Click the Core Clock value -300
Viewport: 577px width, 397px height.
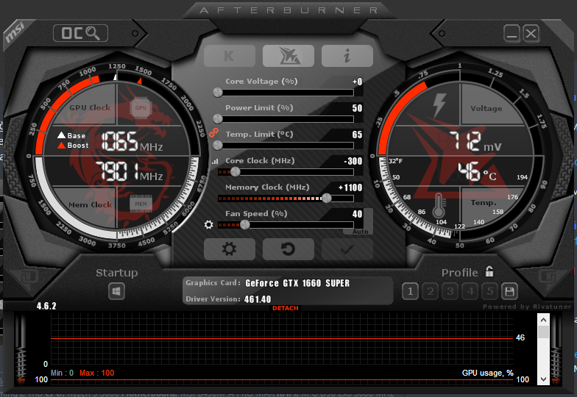click(x=353, y=161)
